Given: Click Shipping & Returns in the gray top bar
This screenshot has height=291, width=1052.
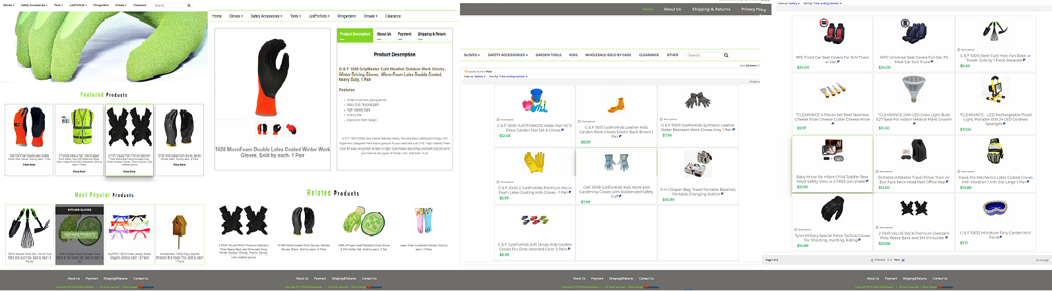Looking at the screenshot, I should pyautogui.click(x=711, y=9).
